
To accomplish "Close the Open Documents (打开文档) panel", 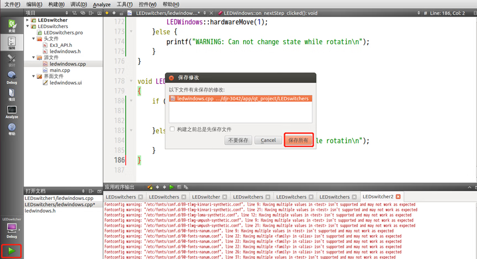I will point(99,191).
